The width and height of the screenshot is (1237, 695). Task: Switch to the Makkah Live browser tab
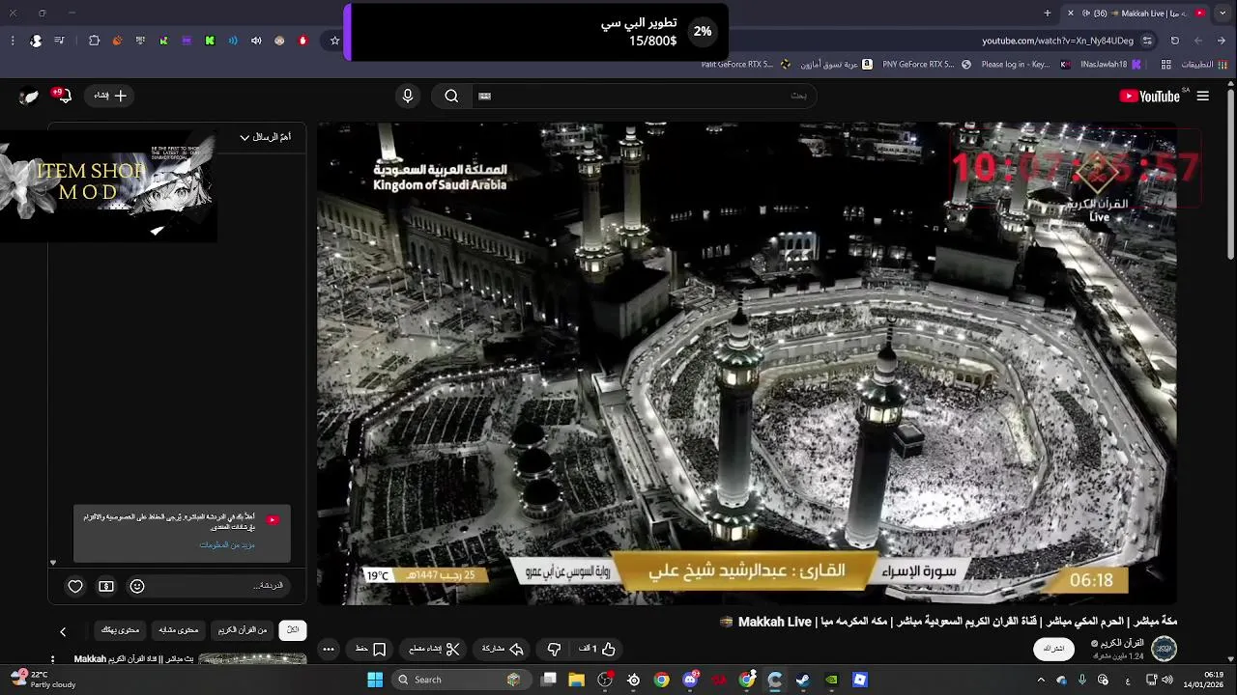(x=1136, y=13)
